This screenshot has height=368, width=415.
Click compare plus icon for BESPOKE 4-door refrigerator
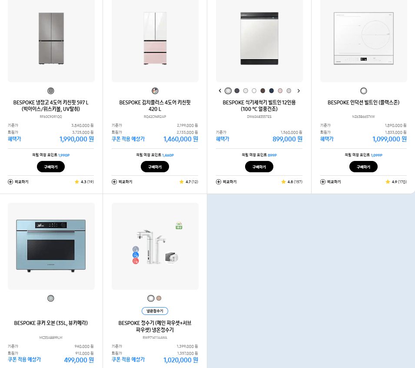pyautogui.click(x=10, y=182)
